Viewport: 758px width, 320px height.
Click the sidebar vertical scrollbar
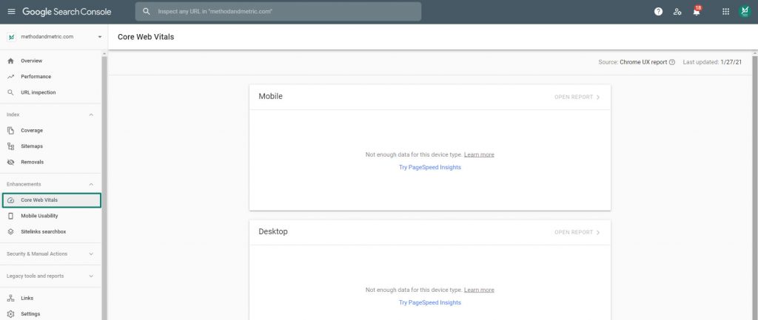click(104, 187)
